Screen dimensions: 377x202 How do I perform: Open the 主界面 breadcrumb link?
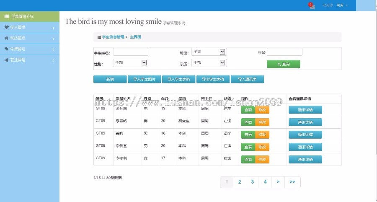click(135, 37)
